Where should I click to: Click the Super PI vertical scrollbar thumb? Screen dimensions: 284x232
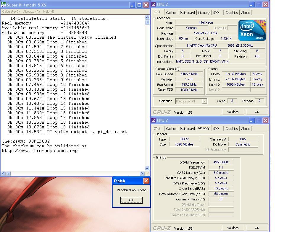pyautogui.click(x=147, y=22)
